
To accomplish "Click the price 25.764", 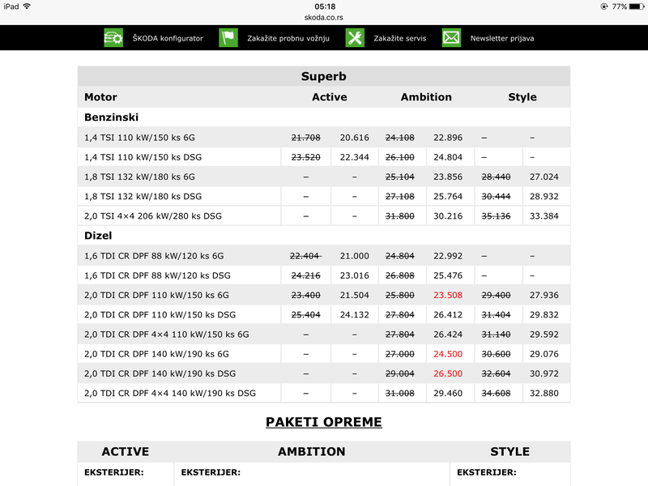I will click(448, 197).
